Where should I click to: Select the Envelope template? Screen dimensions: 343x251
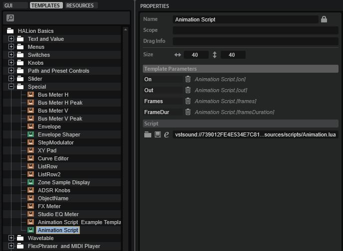click(x=49, y=126)
